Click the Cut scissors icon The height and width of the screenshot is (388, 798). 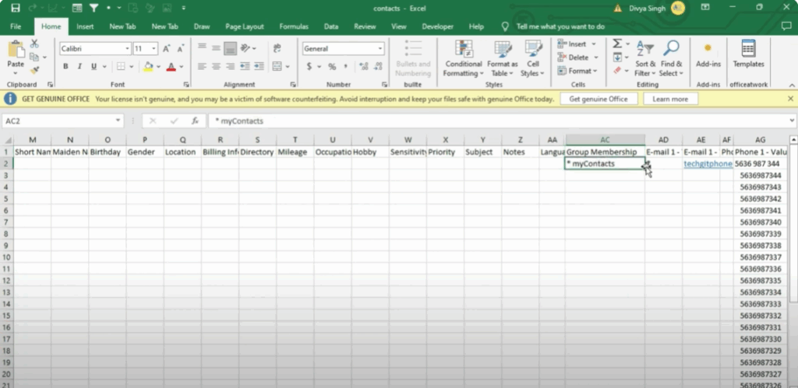(x=34, y=45)
